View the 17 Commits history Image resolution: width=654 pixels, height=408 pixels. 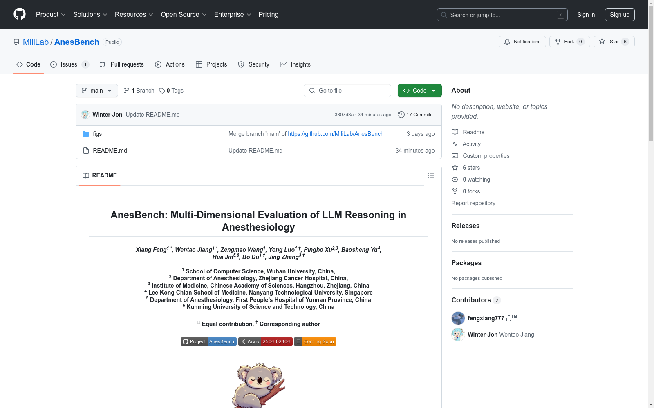pyautogui.click(x=415, y=115)
